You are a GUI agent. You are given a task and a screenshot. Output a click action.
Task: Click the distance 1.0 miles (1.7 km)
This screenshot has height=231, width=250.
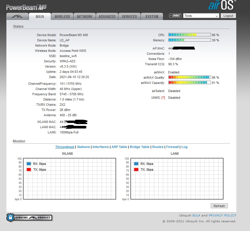(x=72, y=100)
